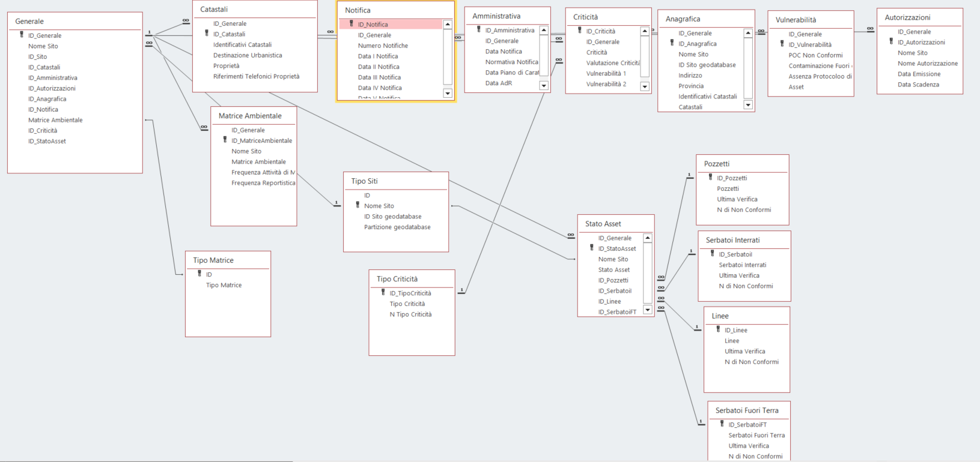Click the scroll up arrow in Notifica table
The width and height of the screenshot is (980, 462).
tap(448, 25)
